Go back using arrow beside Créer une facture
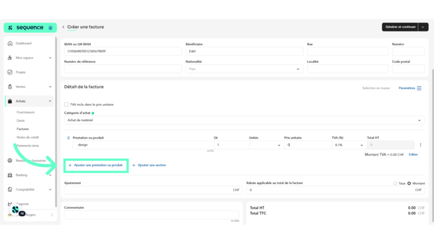434x244 pixels. 63,27
